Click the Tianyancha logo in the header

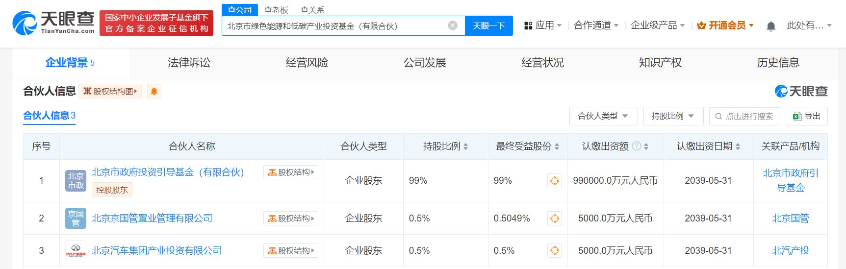coord(53,23)
